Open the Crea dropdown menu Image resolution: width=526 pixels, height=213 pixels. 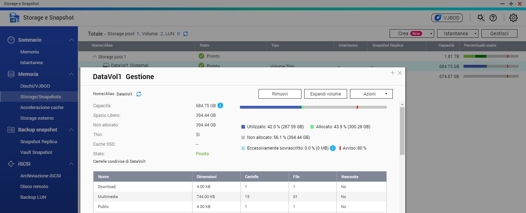click(411, 33)
